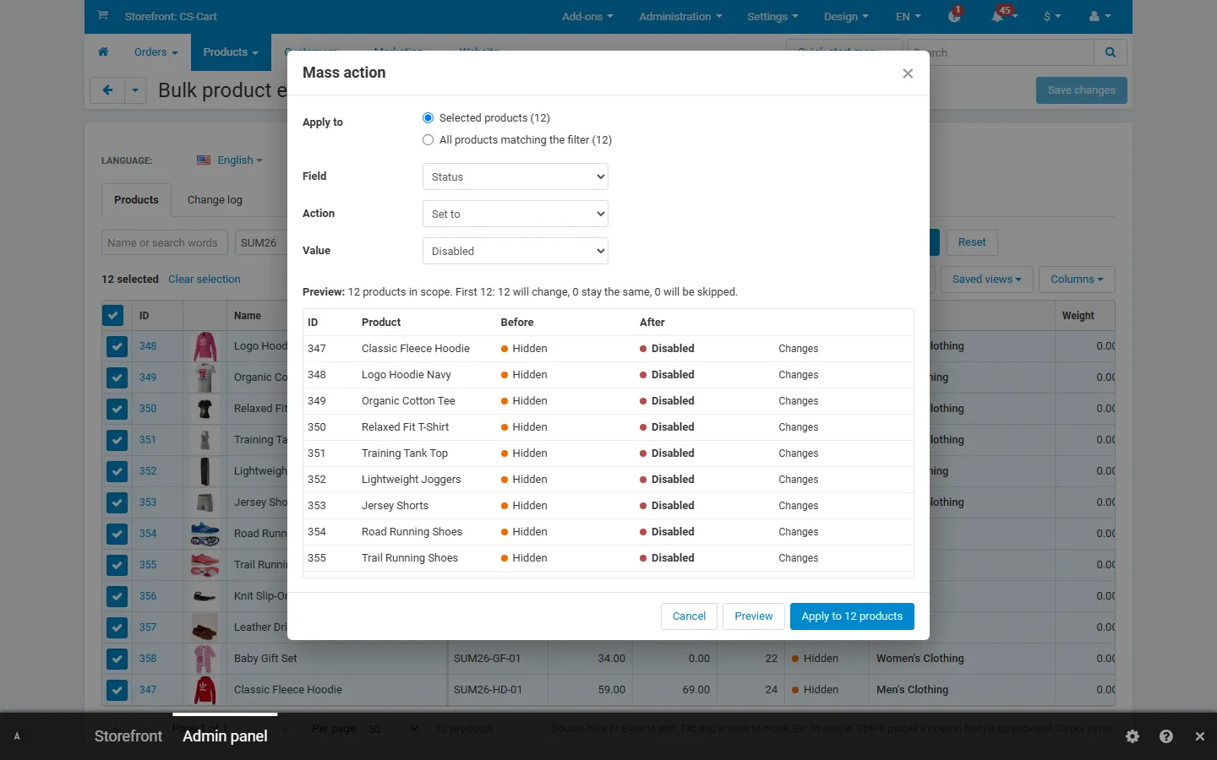Screen dimensions: 1217x760
Task: Open product ID 347 link in background table
Action: (148, 690)
